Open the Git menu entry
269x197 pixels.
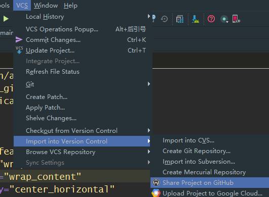pos(82,84)
